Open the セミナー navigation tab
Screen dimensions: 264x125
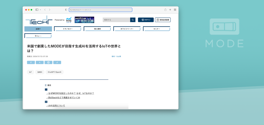(156, 29)
